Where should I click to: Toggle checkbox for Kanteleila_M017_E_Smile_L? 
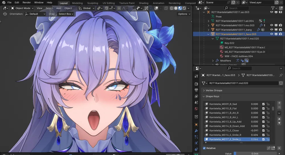[263, 139]
